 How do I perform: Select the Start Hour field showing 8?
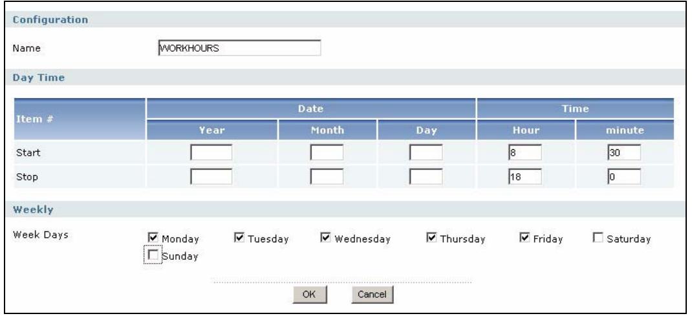click(x=524, y=153)
